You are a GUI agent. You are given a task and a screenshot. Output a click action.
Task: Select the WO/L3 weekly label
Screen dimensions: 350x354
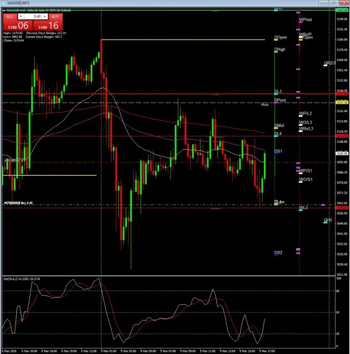pyautogui.click(x=305, y=122)
